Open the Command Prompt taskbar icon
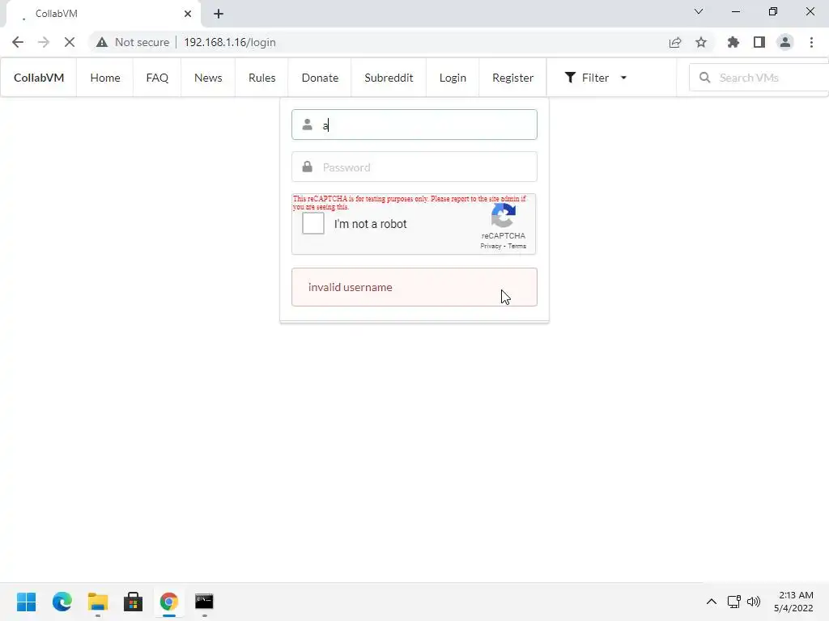 [204, 602]
